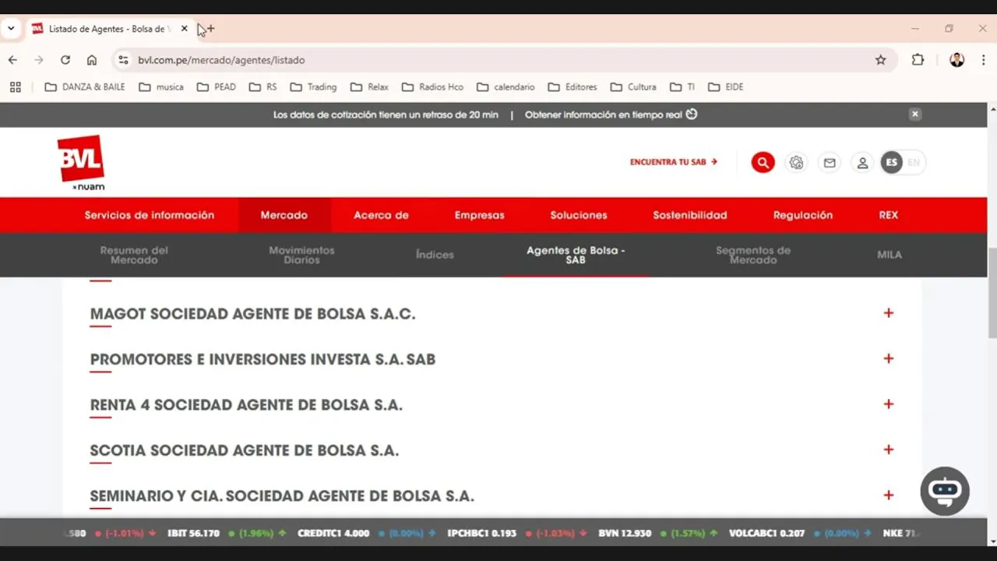Dismiss the quote delay notice banner
The height and width of the screenshot is (561, 997).
click(x=915, y=114)
